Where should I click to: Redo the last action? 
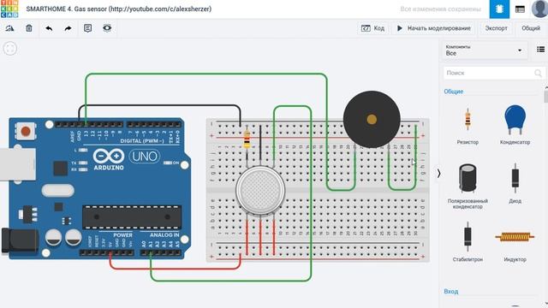point(68,28)
